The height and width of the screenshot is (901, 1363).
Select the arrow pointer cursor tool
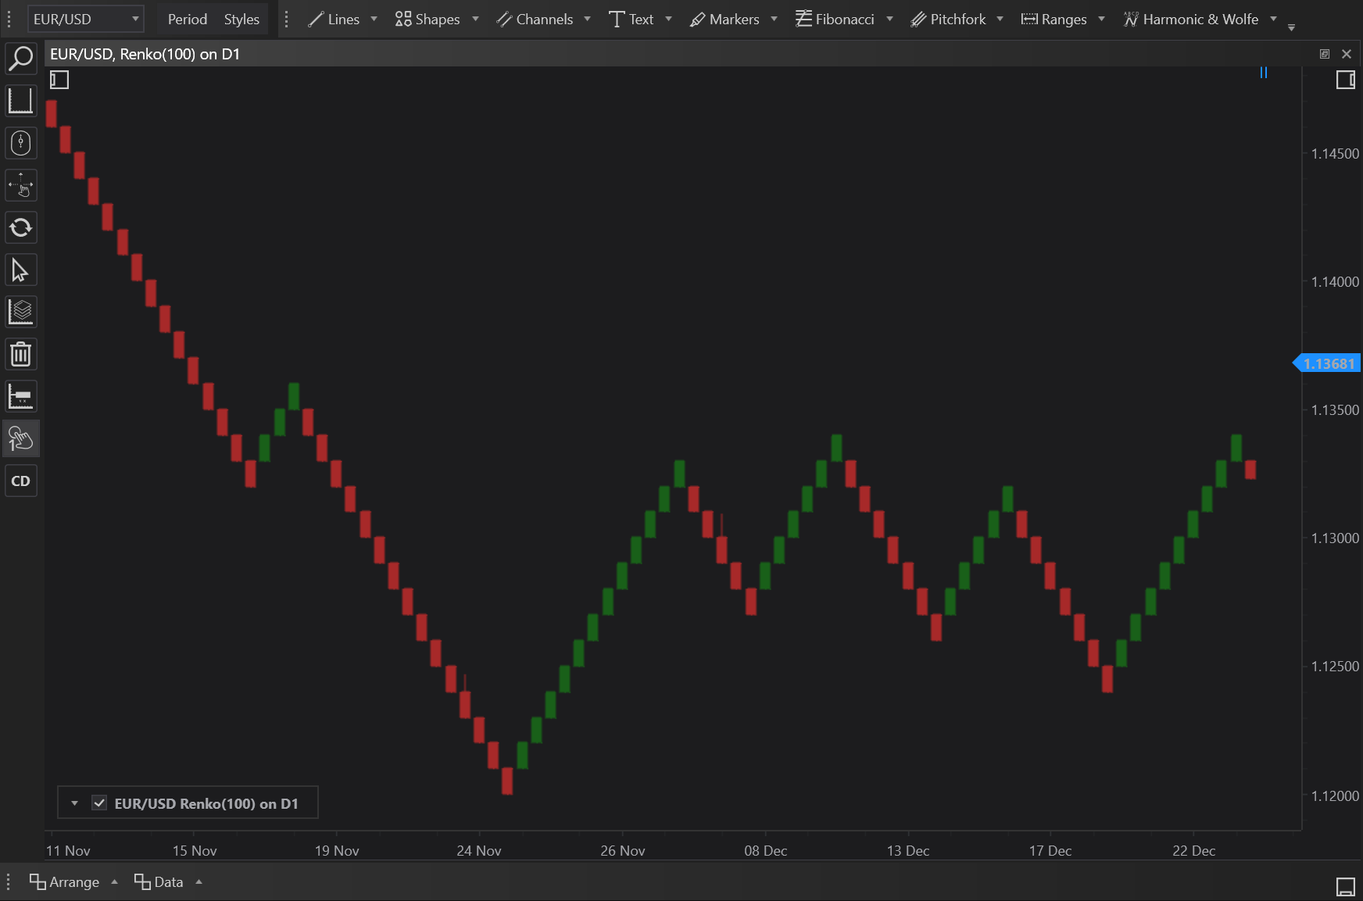coord(21,270)
